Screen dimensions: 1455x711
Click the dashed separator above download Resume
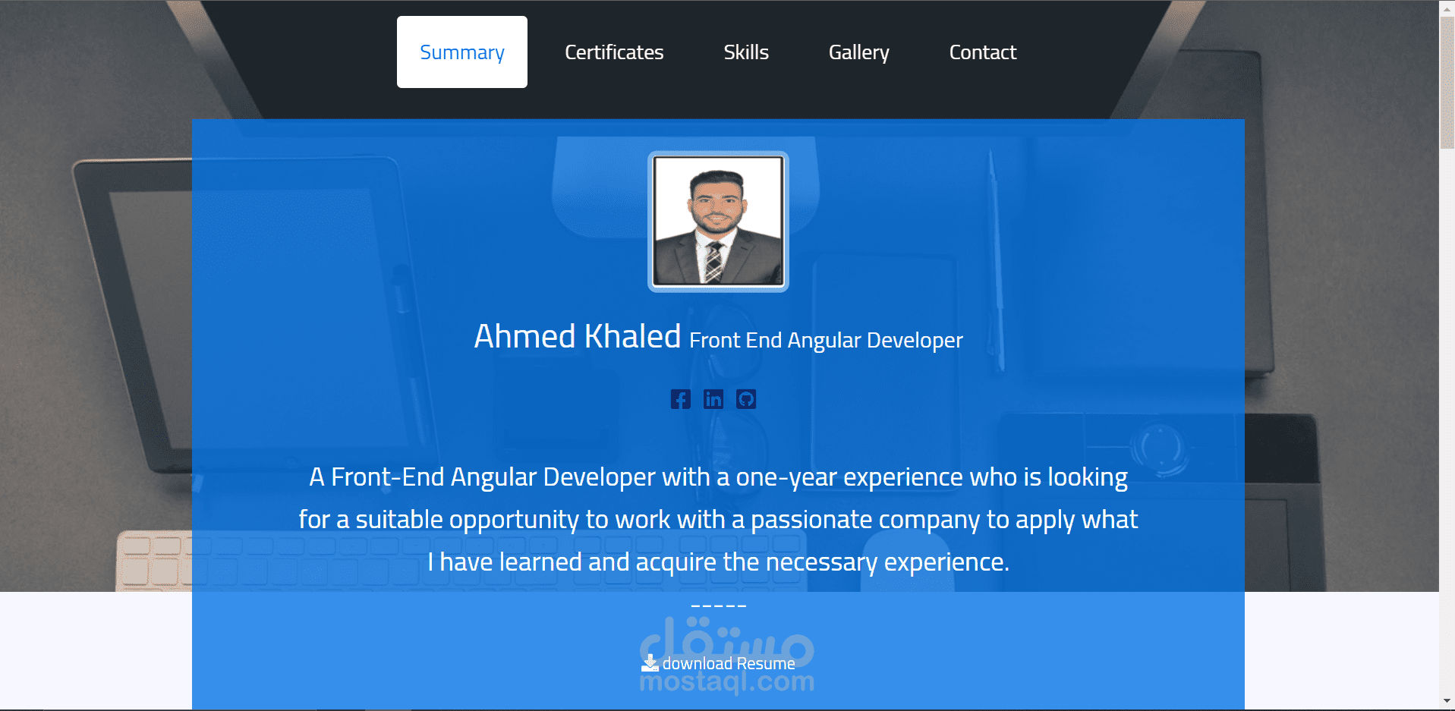719,606
